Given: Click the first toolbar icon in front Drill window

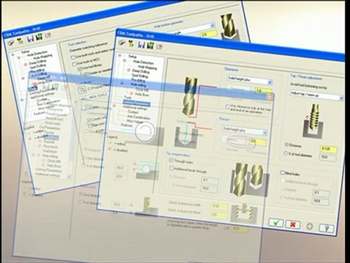Looking at the screenshot, I should [x=122, y=42].
